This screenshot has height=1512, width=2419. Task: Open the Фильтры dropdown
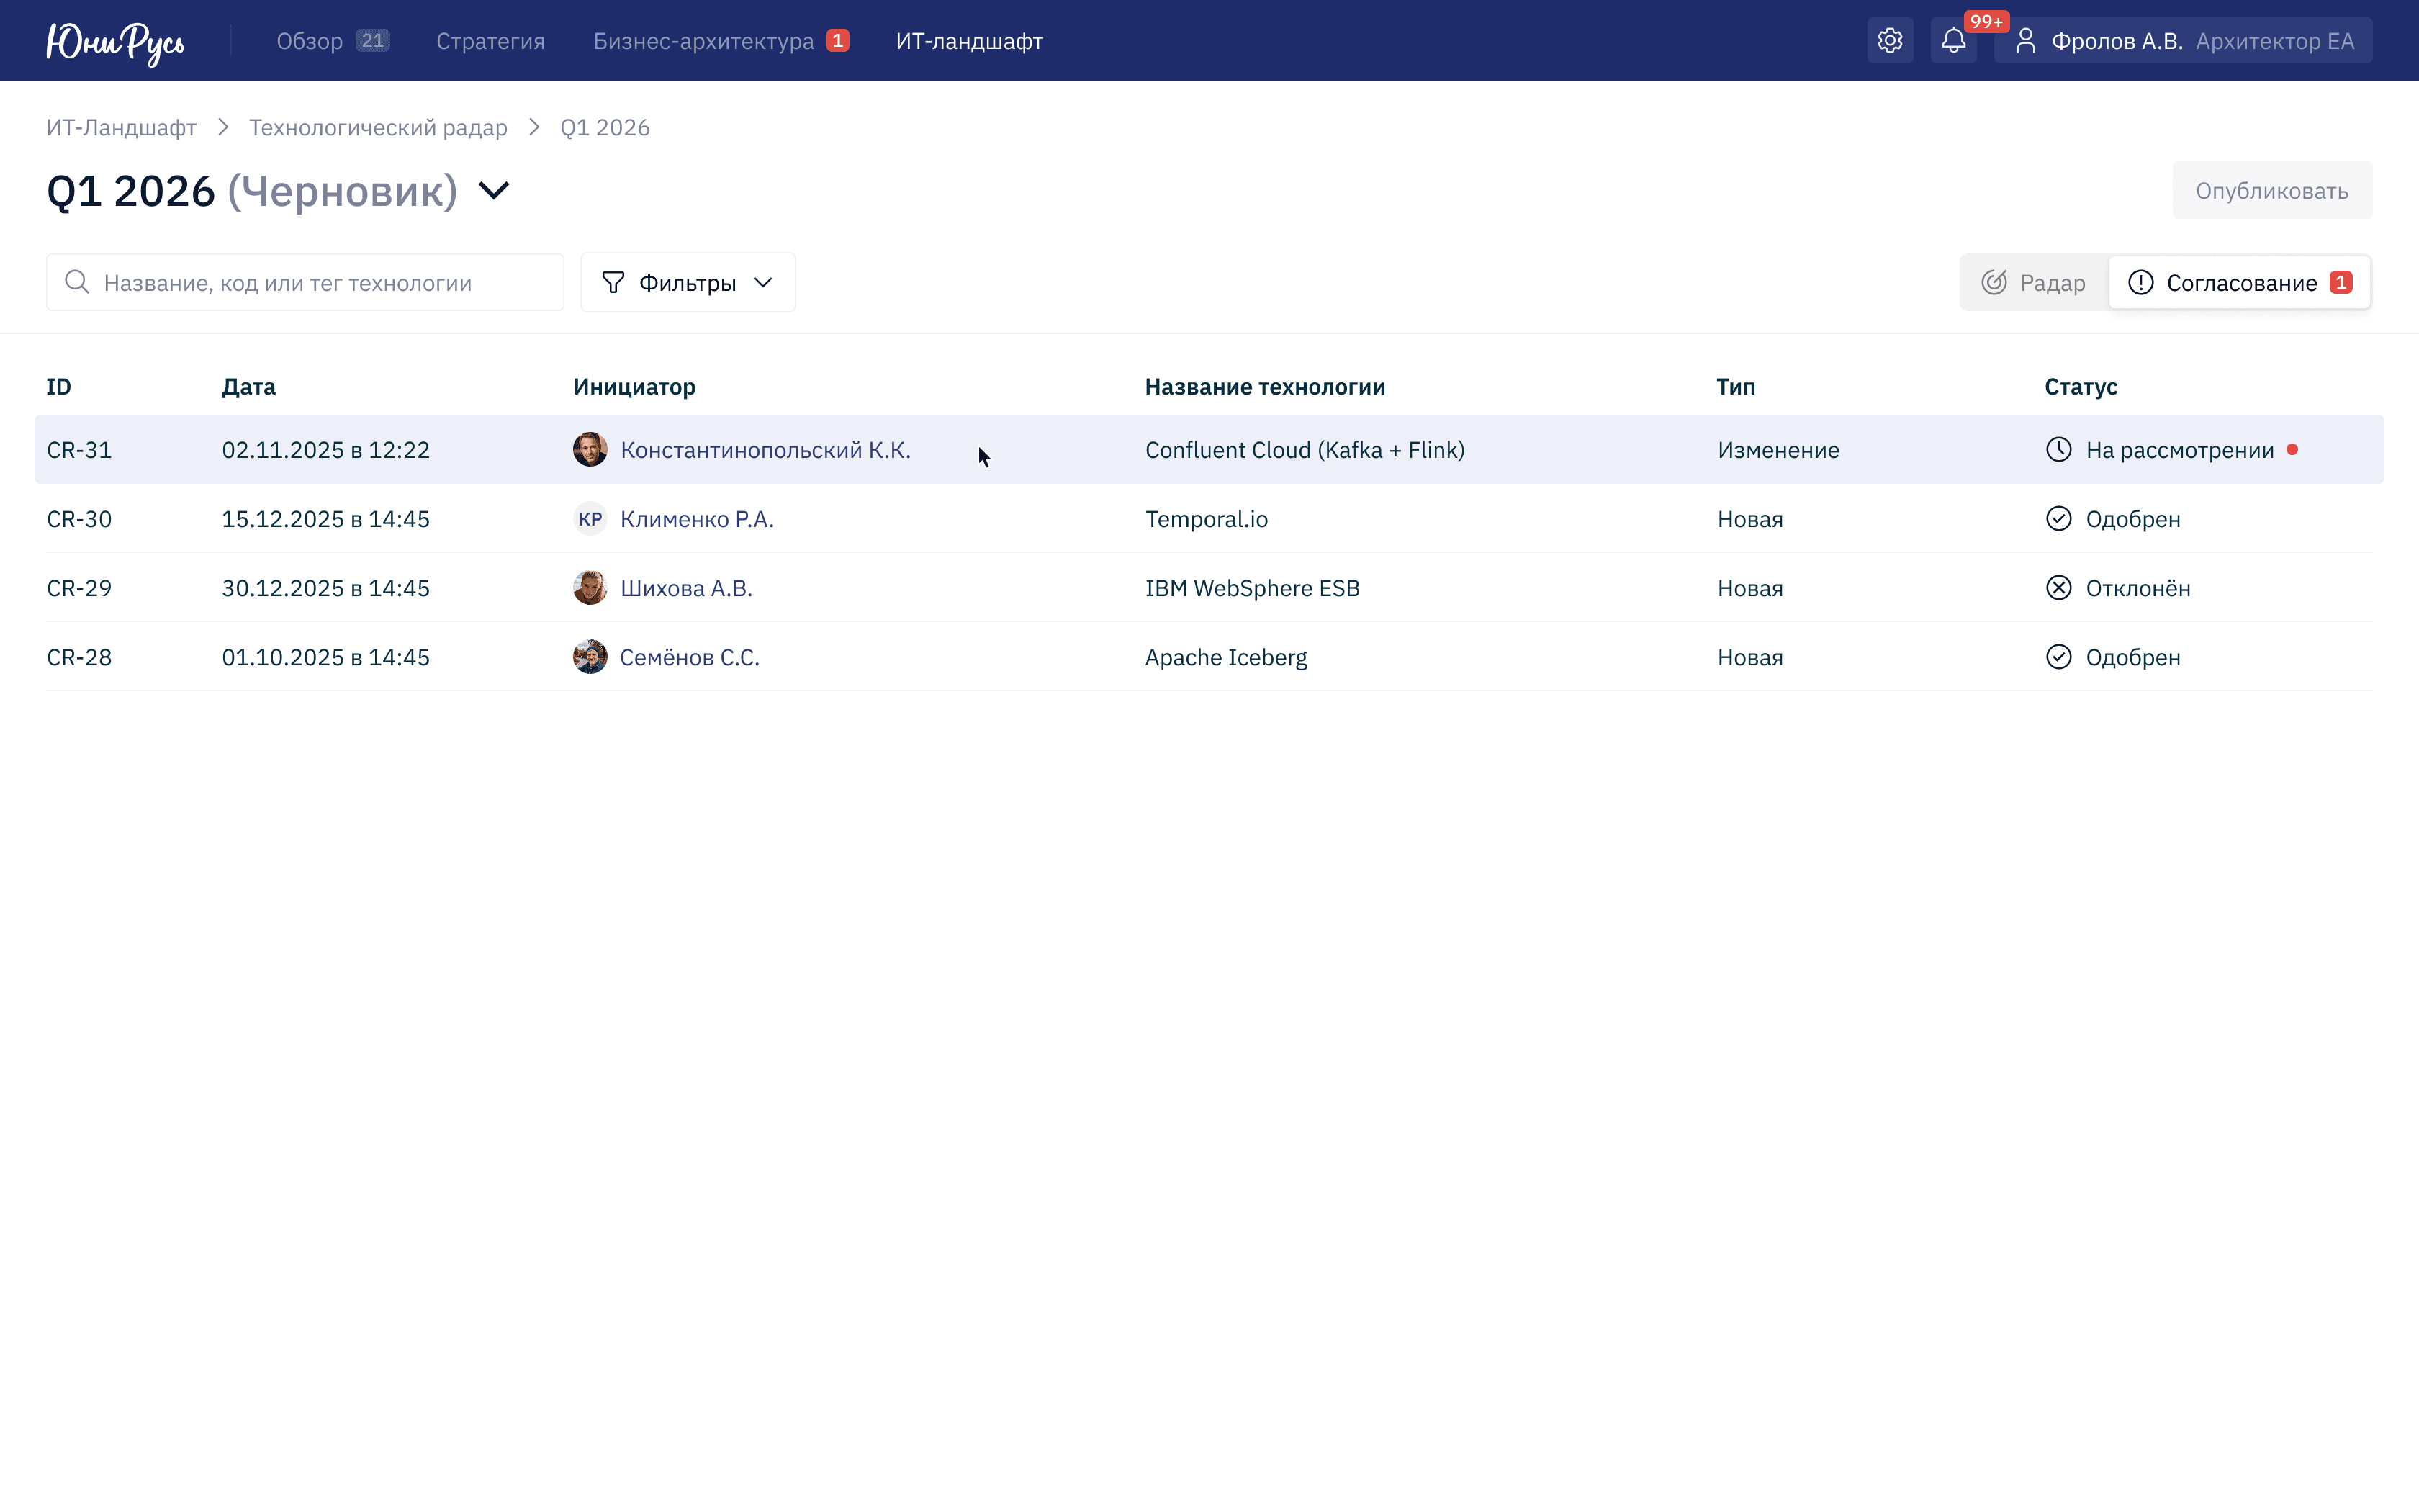[688, 283]
